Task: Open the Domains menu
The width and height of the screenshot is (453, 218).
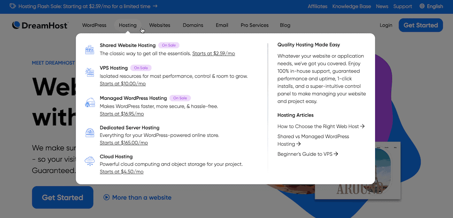Action: tap(193, 26)
